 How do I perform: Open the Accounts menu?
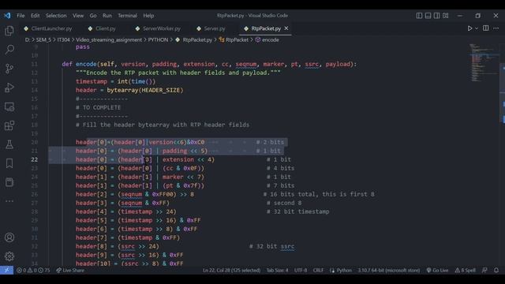click(9, 237)
